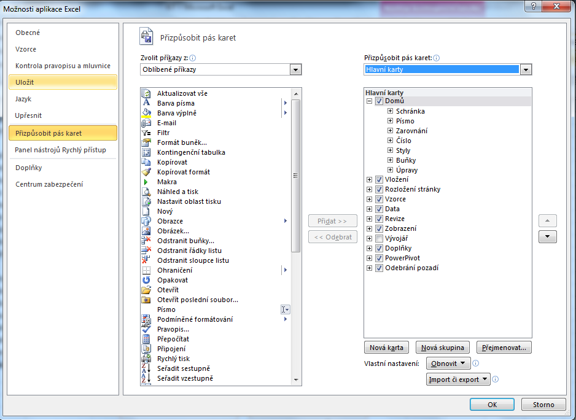
Task: Select the Barva výplně paint bucket icon
Action: click(x=146, y=113)
